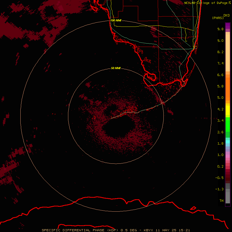Click the 100 NMI range ring label
The width and height of the screenshot is (232, 232).
[116, 20]
